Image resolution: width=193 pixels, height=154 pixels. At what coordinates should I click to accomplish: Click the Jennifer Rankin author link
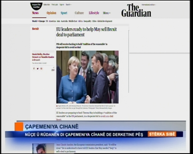coord(48,57)
